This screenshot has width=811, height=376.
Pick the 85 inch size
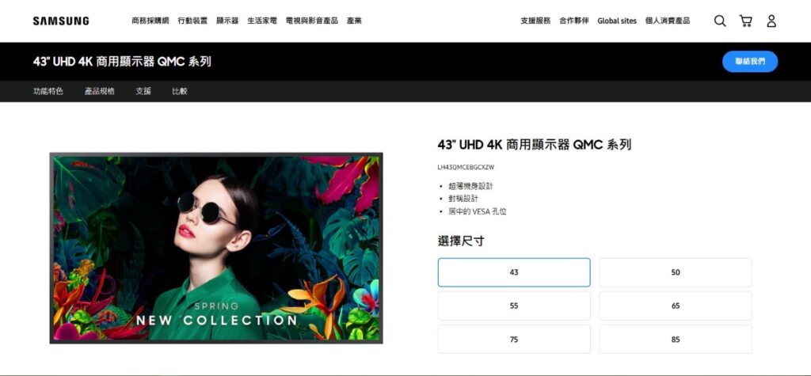coord(676,340)
